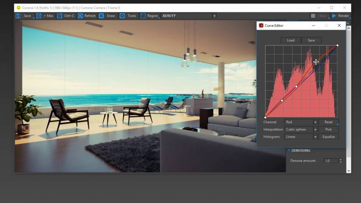
Task: Click the Pick button in Curve Editor
Action: click(x=329, y=130)
